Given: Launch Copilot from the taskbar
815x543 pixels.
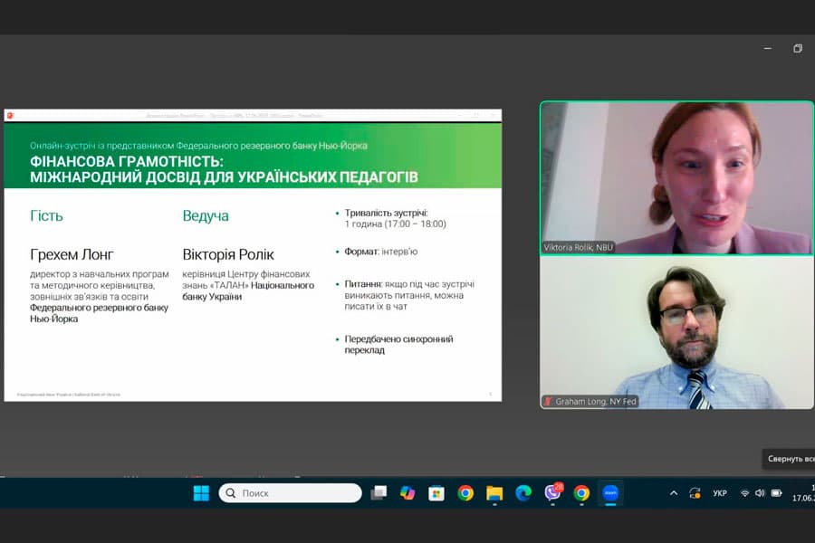Looking at the screenshot, I should tap(407, 493).
